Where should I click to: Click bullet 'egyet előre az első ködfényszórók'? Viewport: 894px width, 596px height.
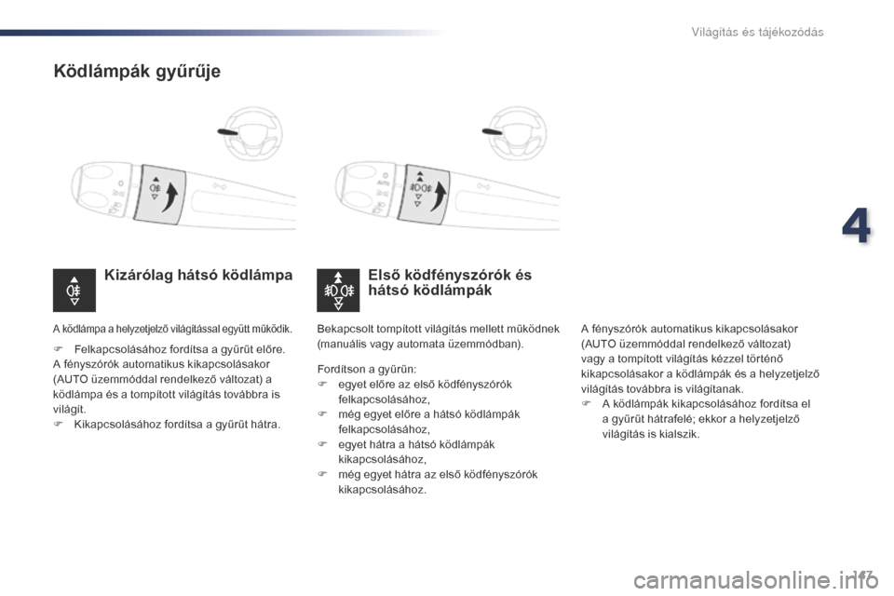pyautogui.click(x=425, y=385)
